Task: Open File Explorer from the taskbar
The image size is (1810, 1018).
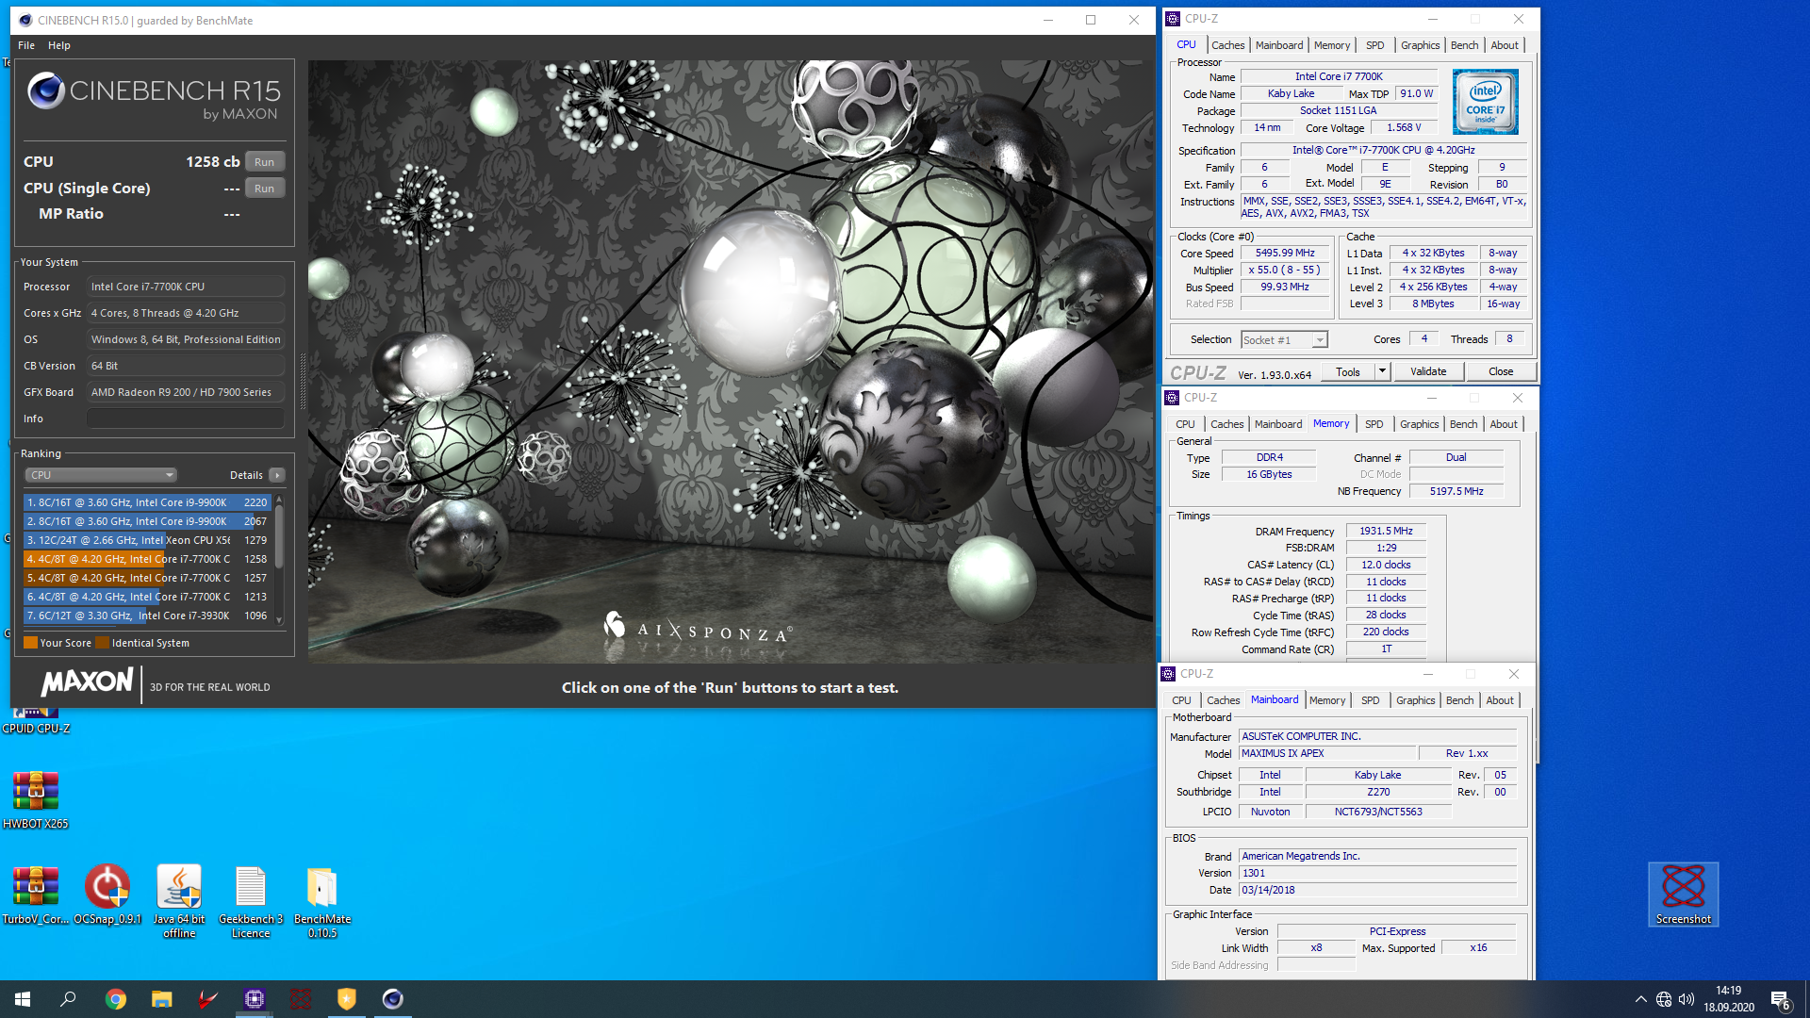Action: tap(162, 999)
